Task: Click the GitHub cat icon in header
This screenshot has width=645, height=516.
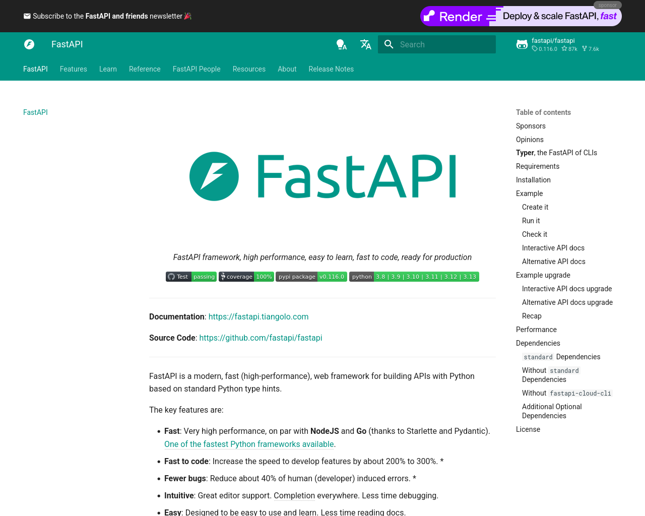Action: pos(522,44)
